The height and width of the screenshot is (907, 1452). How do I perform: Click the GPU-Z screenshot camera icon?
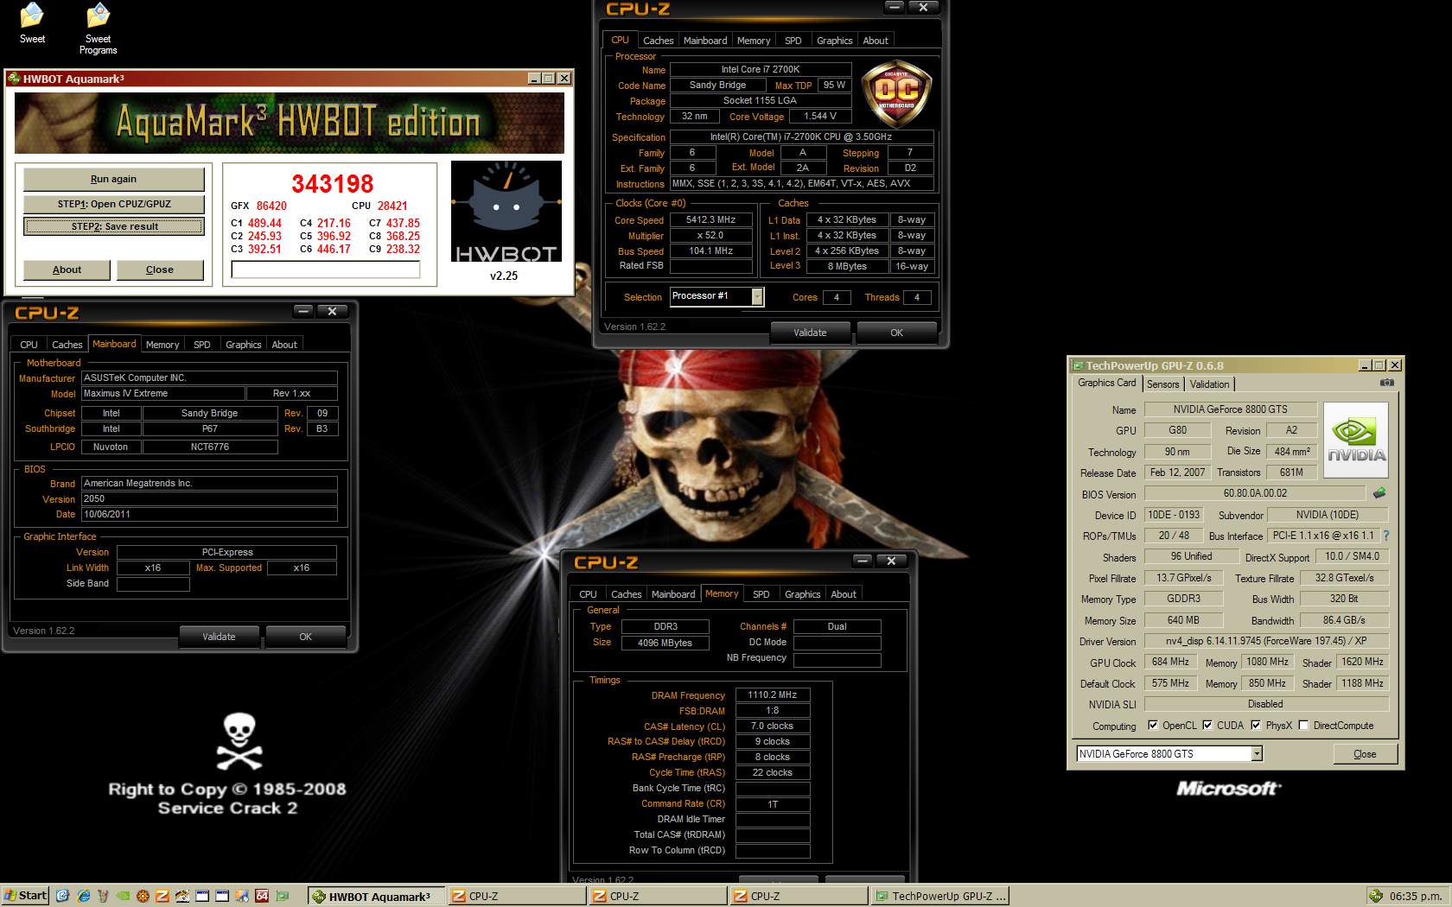pyautogui.click(x=1387, y=383)
